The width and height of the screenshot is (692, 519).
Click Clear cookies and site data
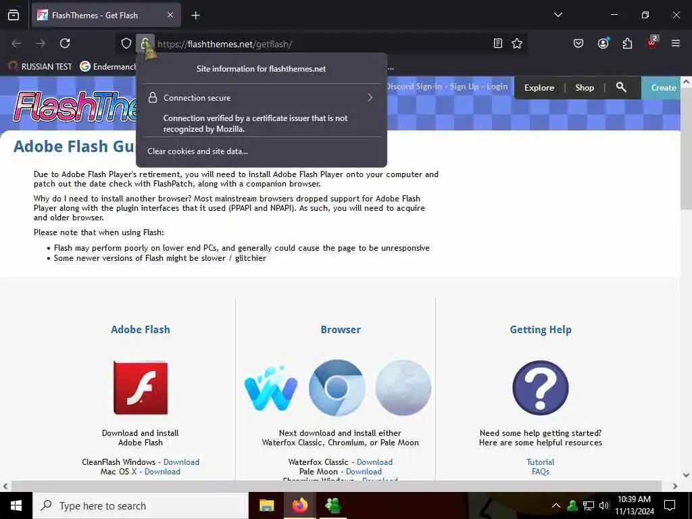coord(198,151)
